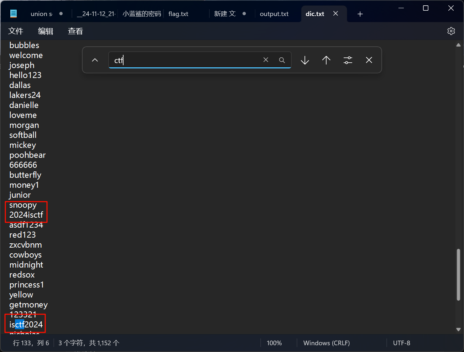Screen dimensions: 464x352
Task: Open the 文件 menu
Action: (16, 31)
